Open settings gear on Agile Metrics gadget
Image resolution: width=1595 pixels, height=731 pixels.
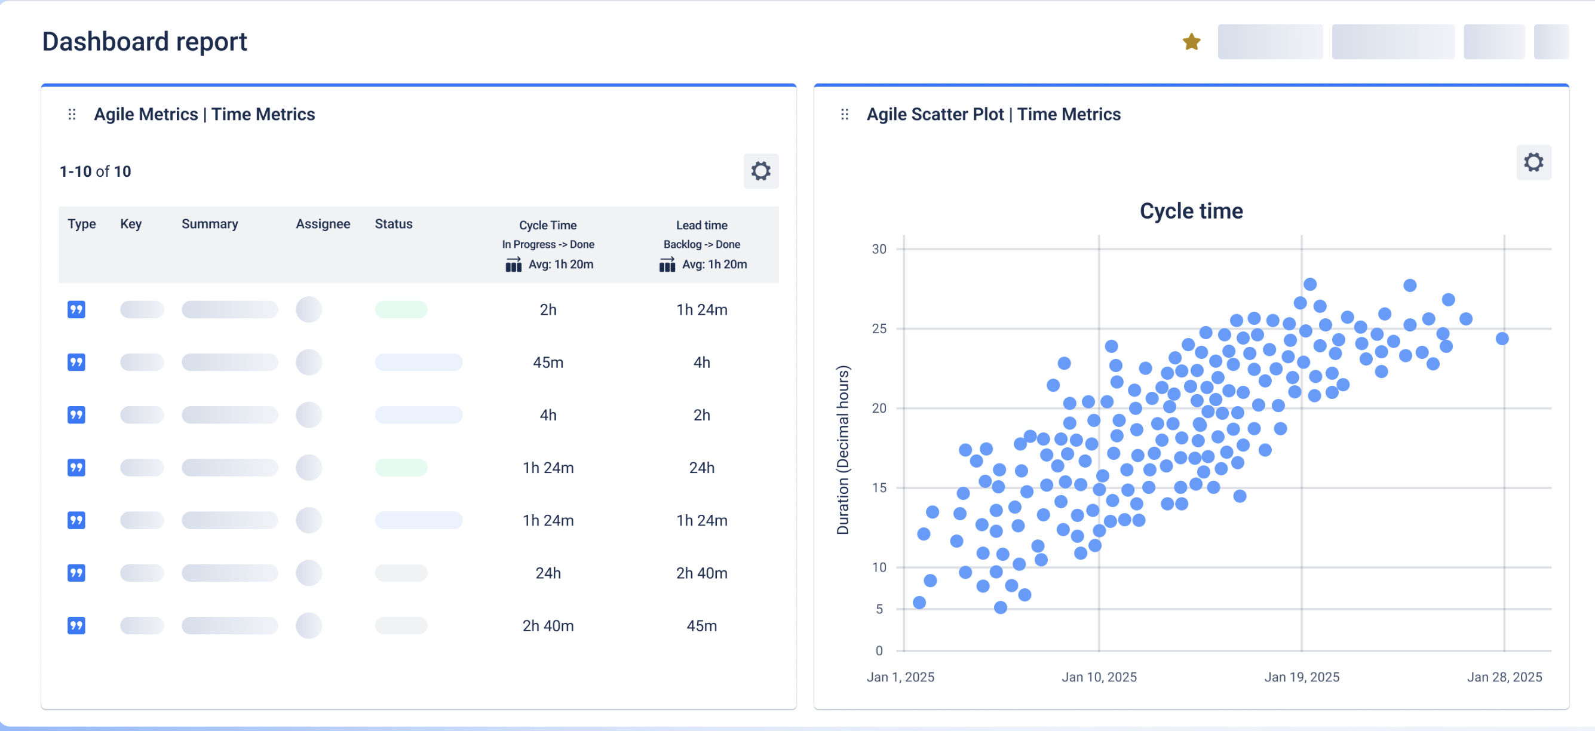click(x=761, y=171)
